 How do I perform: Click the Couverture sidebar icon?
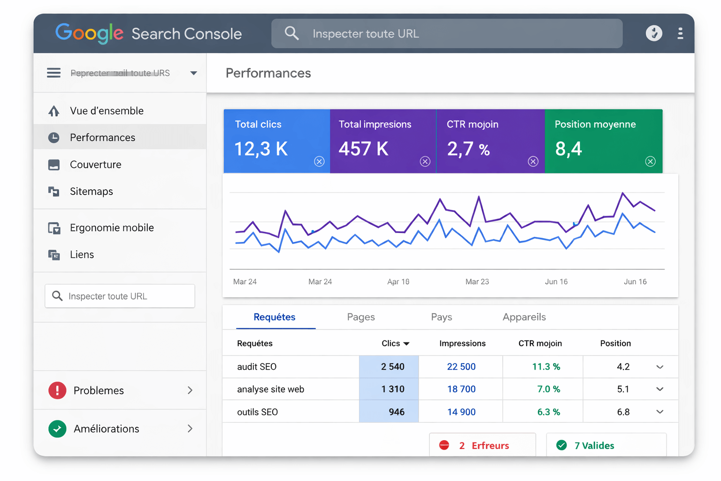pyautogui.click(x=54, y=165)
